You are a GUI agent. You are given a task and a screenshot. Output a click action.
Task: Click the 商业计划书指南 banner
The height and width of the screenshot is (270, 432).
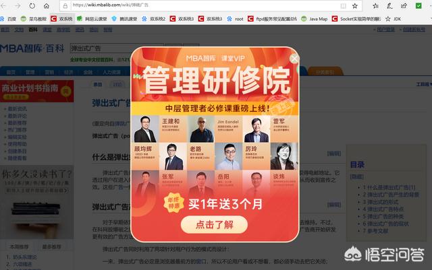coord(37,91)
